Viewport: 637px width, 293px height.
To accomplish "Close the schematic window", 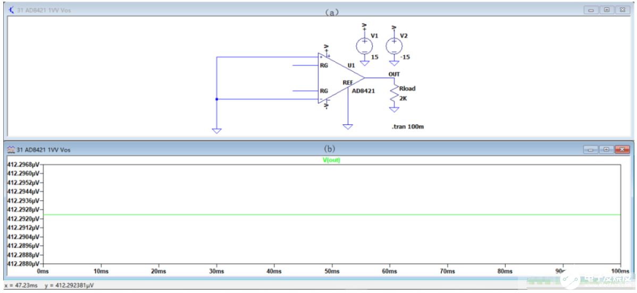I will (622, 10).
